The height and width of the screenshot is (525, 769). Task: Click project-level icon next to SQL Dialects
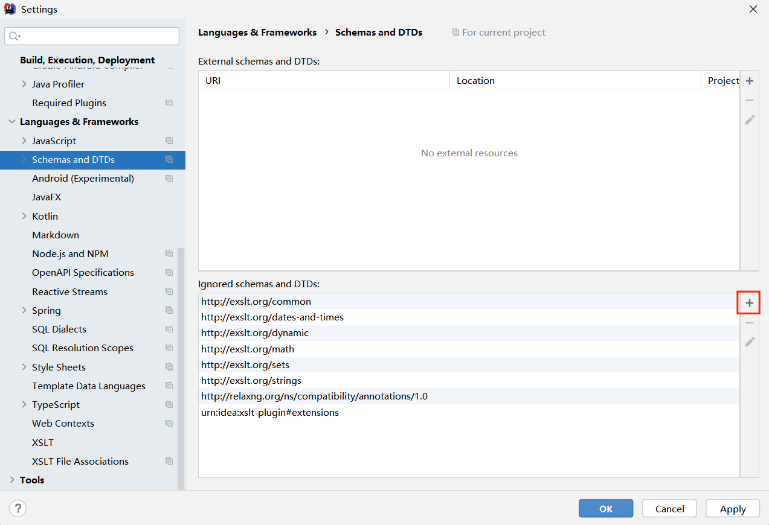point(169,329)
